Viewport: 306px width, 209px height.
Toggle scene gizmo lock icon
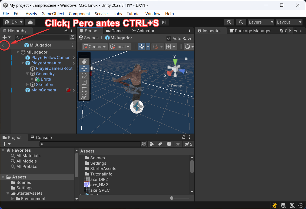tap(186, 58)
